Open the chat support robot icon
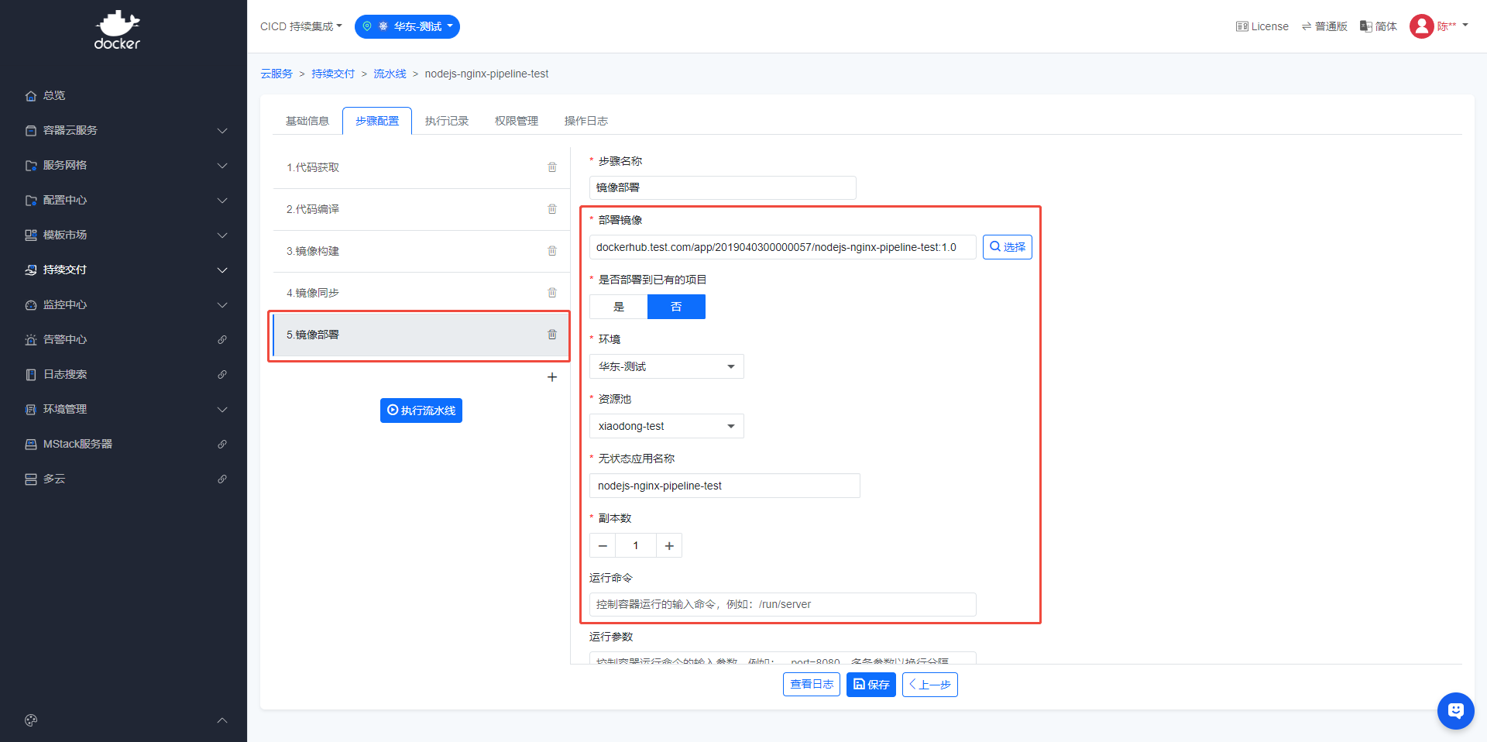The width and height of the screenshot is (1487, 742). point(1455,710)
